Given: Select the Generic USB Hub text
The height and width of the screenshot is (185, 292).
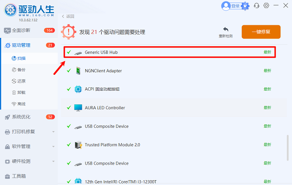Looking at the screenshot, I should point(101,52).
